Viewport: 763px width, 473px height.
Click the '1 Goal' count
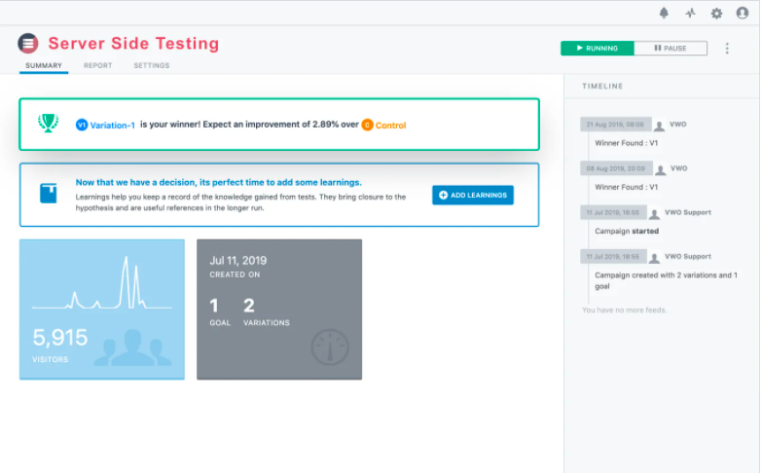pos(220,311)
